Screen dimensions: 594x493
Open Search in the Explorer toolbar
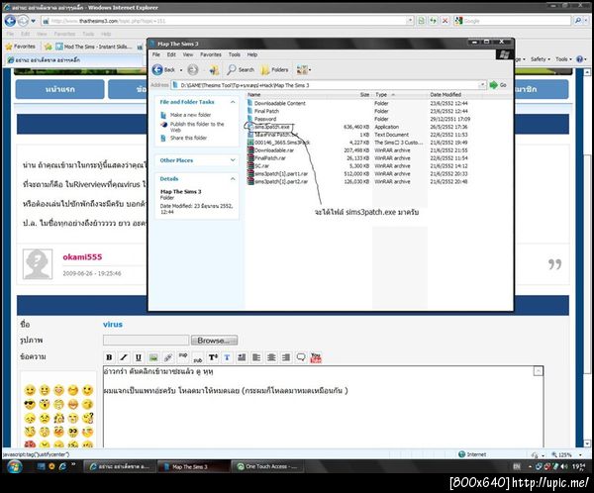(x=241, y=69)
